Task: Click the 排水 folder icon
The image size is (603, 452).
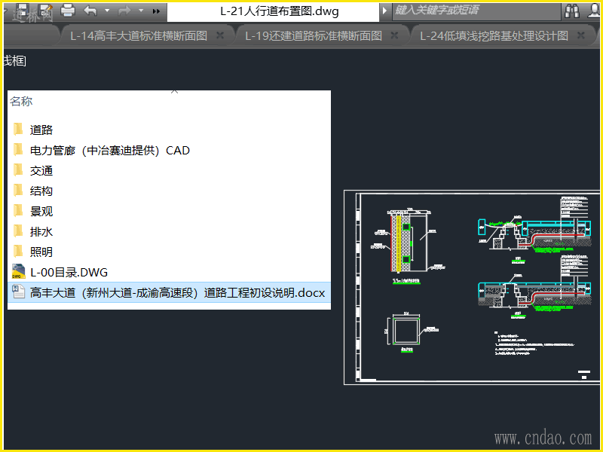Action: click(18, 231)
